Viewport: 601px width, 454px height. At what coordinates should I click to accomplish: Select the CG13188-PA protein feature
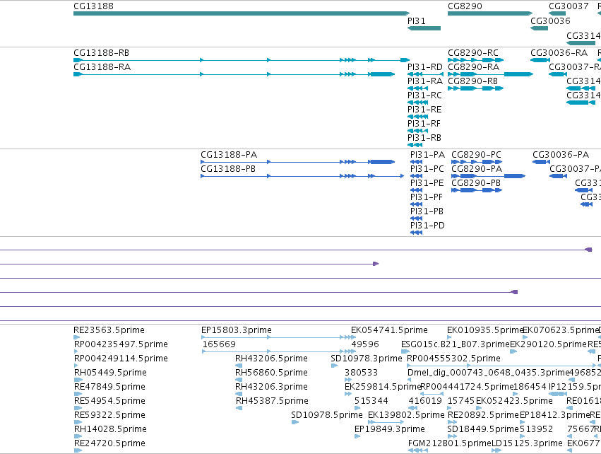coord(298,162)
